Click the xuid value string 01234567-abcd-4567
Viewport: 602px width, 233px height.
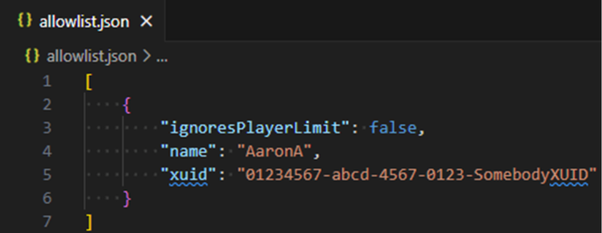pos(417,175)
